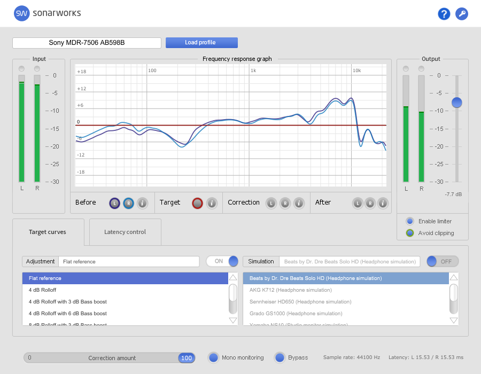Screen dimensions: 481x374
Task: Select Sennheiser HD650 headphone simulation
Action: tap(346, 302)
